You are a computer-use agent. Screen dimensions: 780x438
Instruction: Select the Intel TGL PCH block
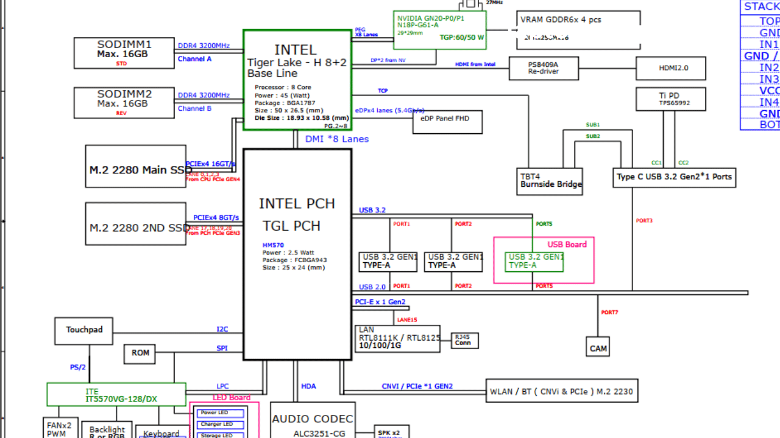coord(297,254)
